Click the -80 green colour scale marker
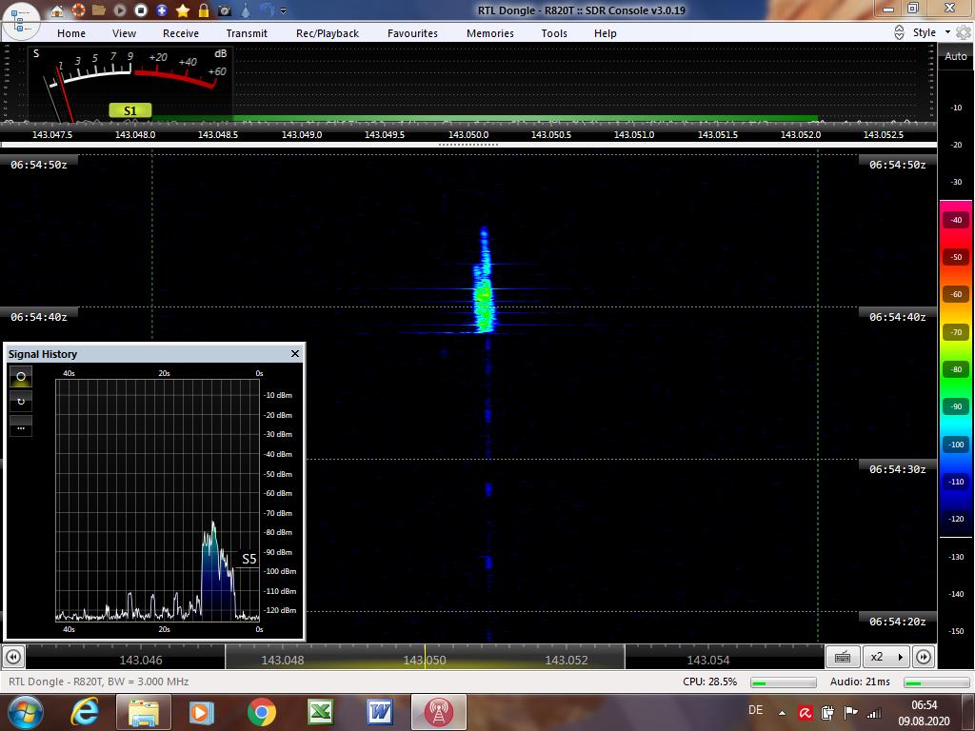 pos(956,369)
